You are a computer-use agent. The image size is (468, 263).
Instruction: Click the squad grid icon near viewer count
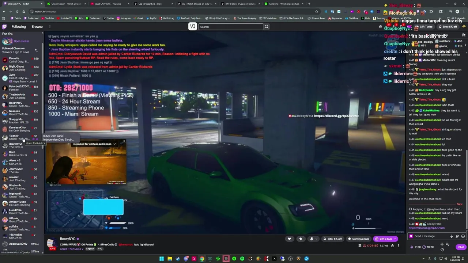point(360,246)
